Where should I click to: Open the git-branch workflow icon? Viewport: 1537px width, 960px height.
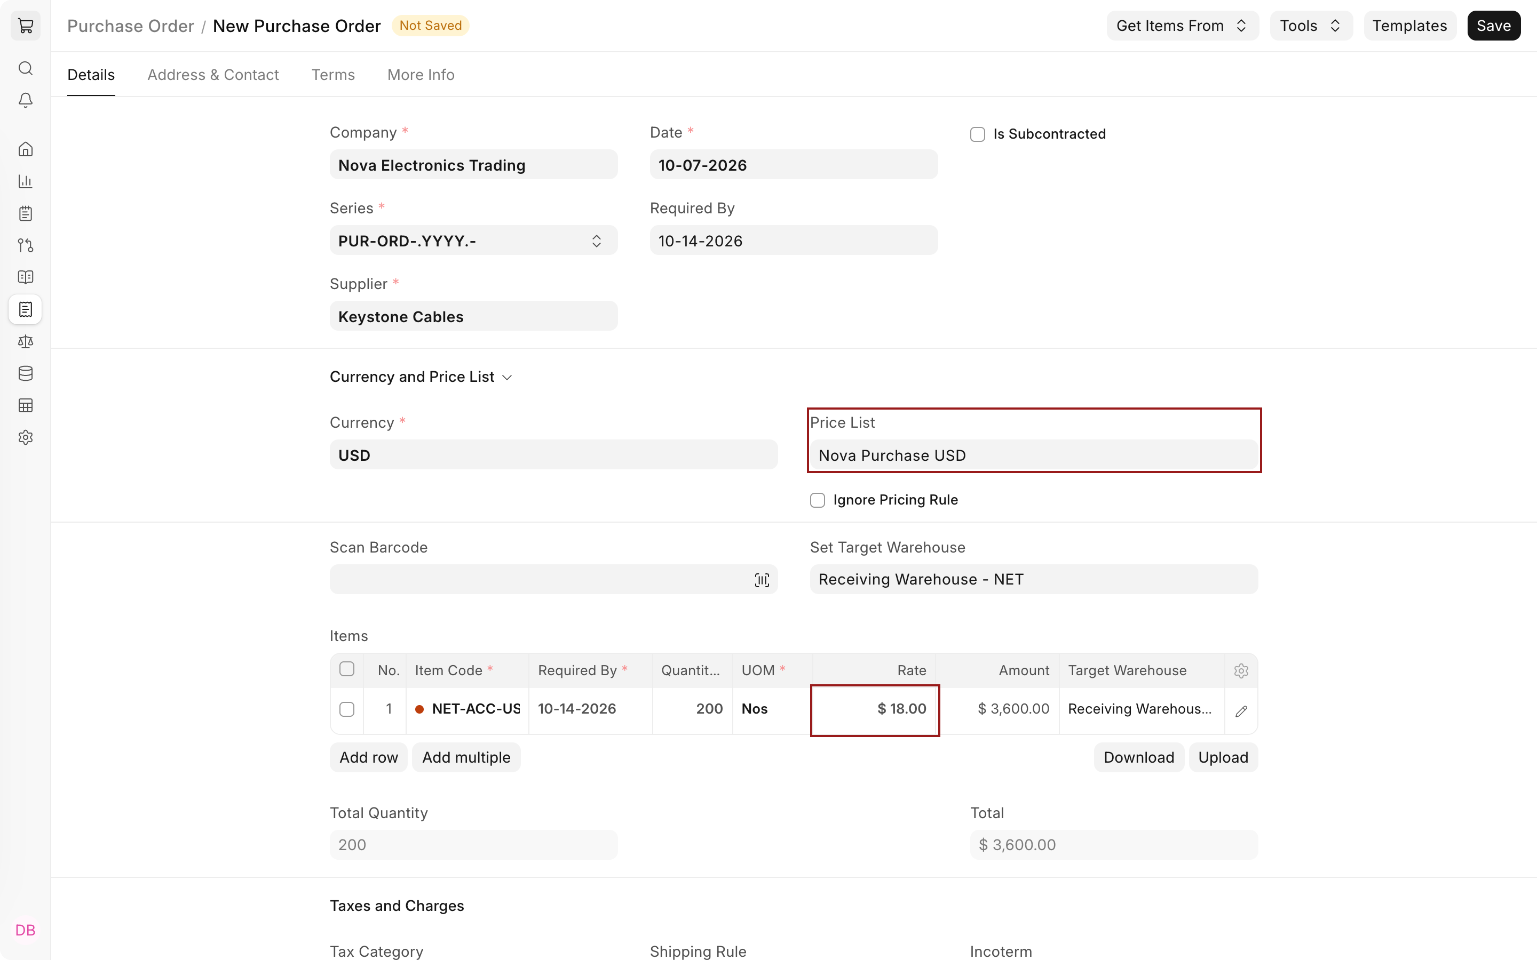click(26, 245)
